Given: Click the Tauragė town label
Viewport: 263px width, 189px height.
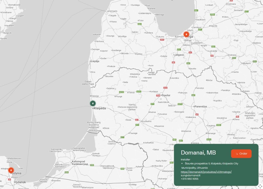Looking at the screenshot, I should 134,133.
